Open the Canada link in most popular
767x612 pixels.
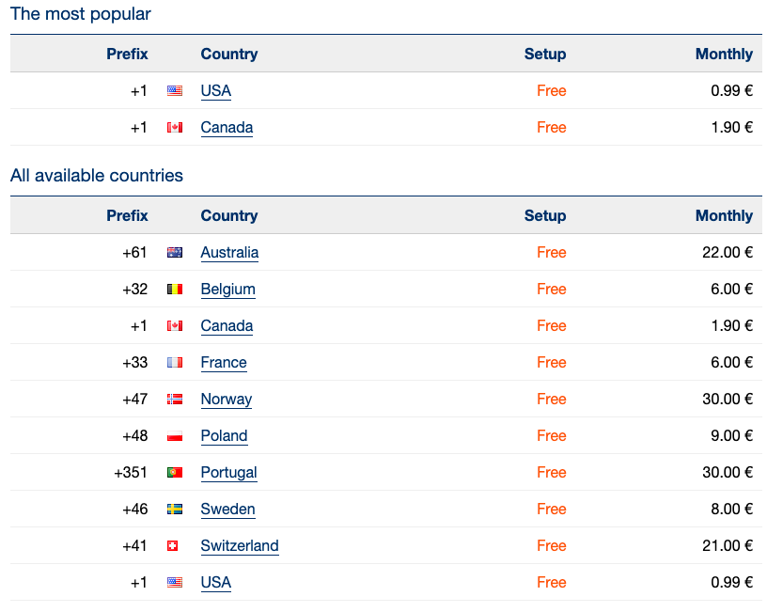227,128
